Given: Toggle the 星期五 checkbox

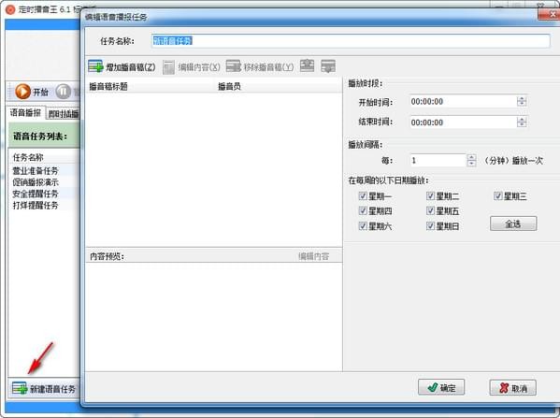Looking at the screenshot, I should (x=430, y=210).
